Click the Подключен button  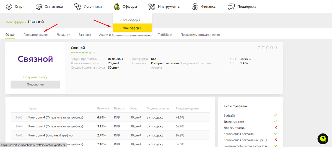pos(35,84)
